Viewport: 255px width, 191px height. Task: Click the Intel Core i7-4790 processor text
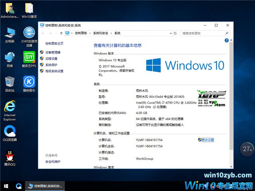click(166, 105)
